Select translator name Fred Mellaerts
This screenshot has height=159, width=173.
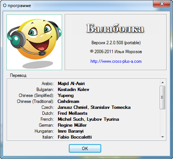73,113
